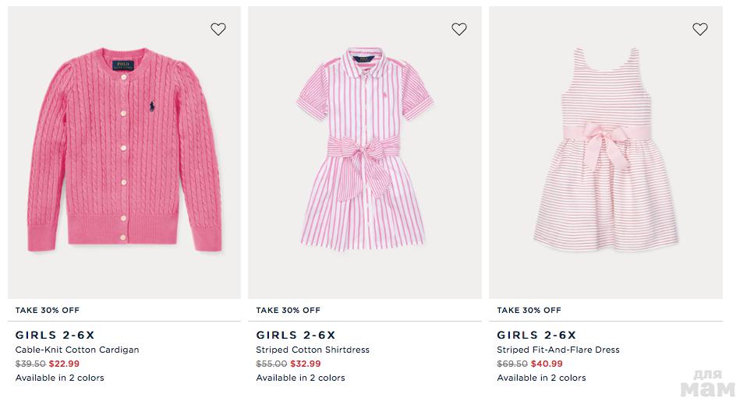Click Take 30% Off label under cardigan

(x=47, y=310)
